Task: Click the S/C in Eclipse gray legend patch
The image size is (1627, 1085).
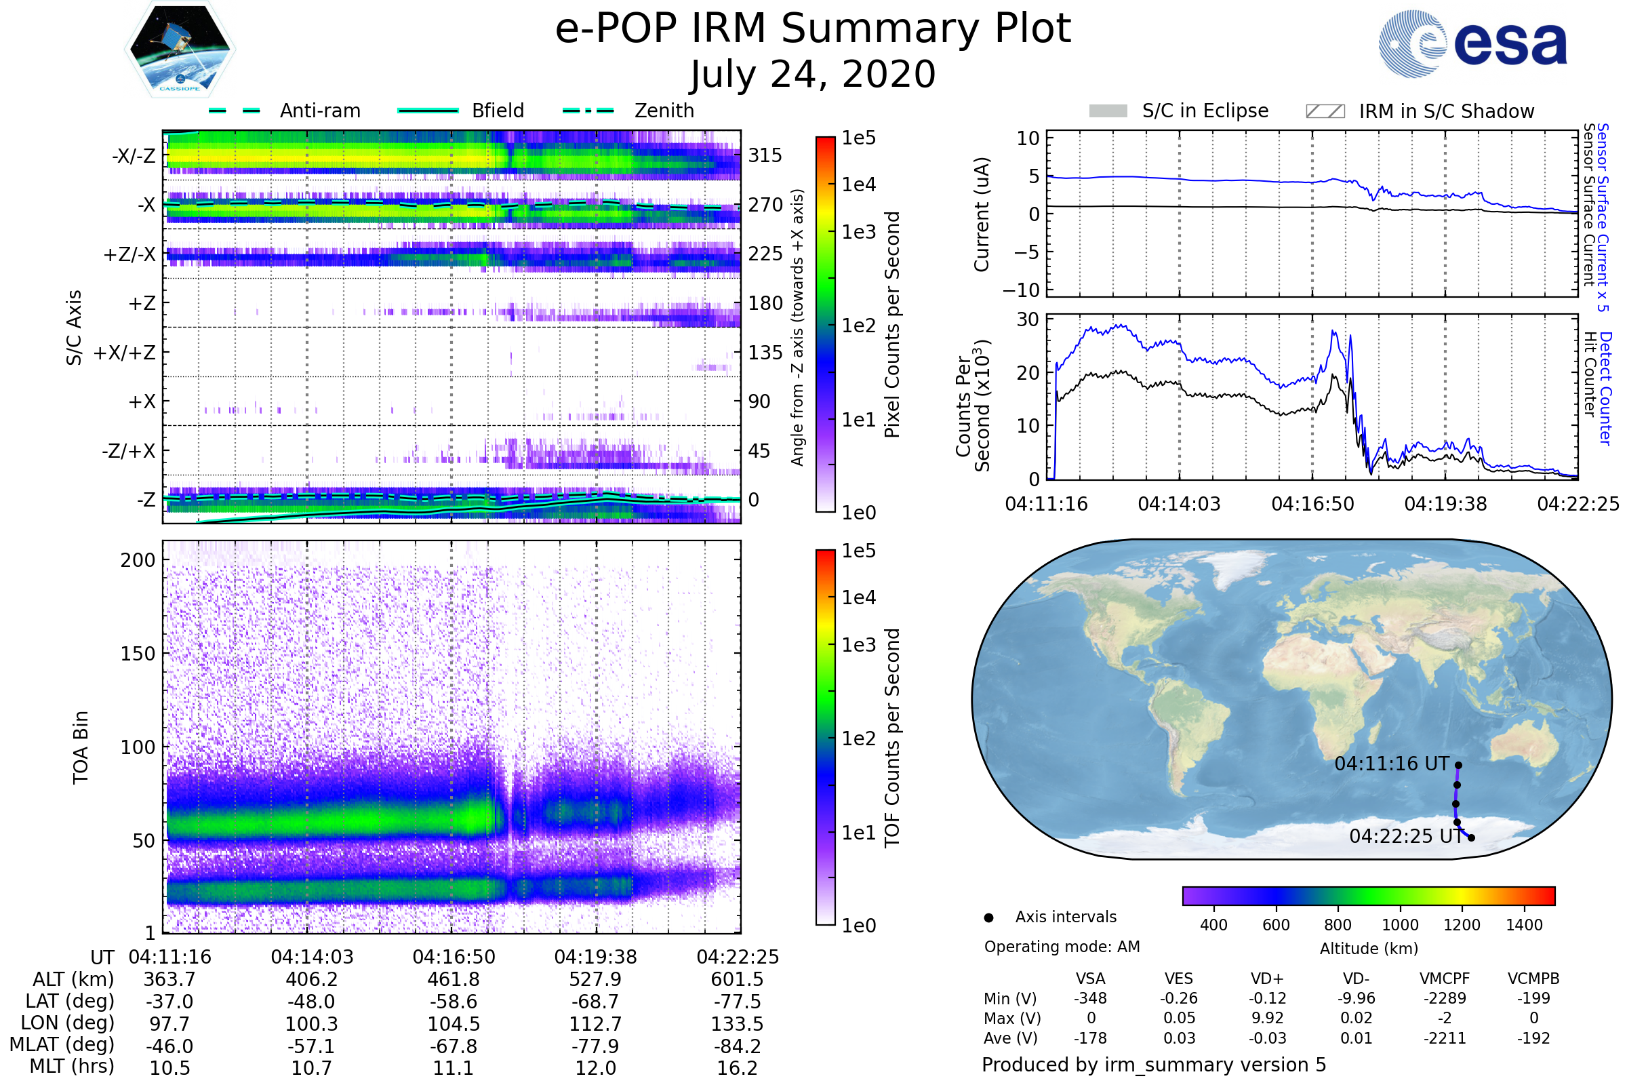Action: coord(1108,111)
